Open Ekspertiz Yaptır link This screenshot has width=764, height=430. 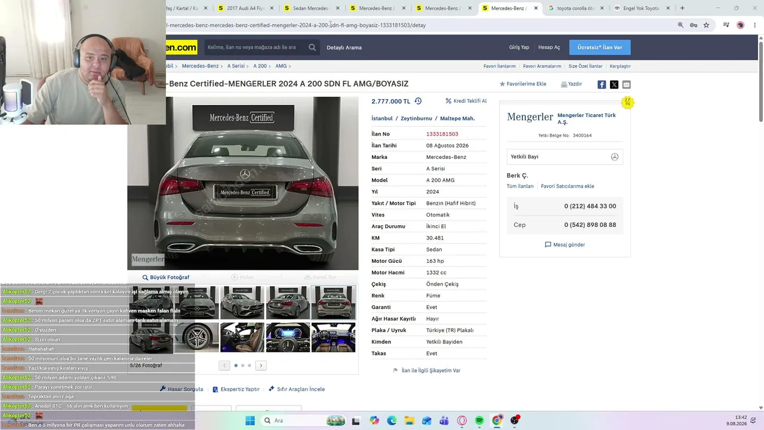pos(236,389)
